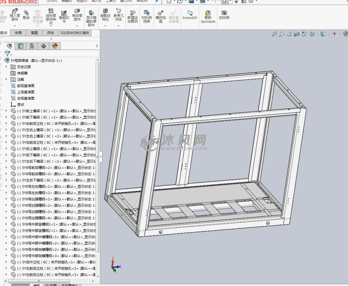Click Zoom to Fit magnifier in view toolbar
Image resolution: width=348 pixels, height=286 pixels.
(274, 34)
